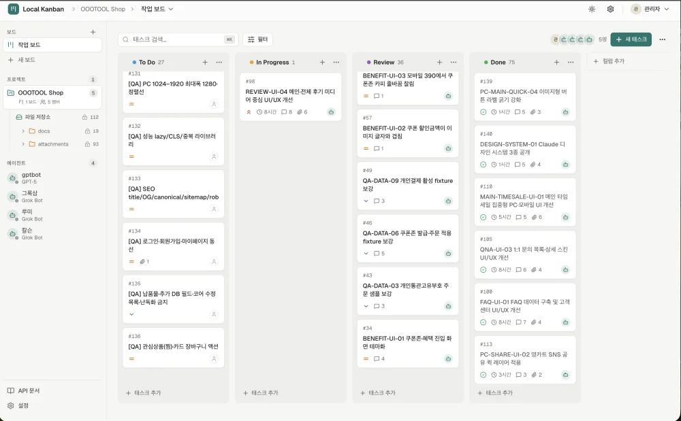
Task: Add task via plus in To Do header
Action: point(205,63)
